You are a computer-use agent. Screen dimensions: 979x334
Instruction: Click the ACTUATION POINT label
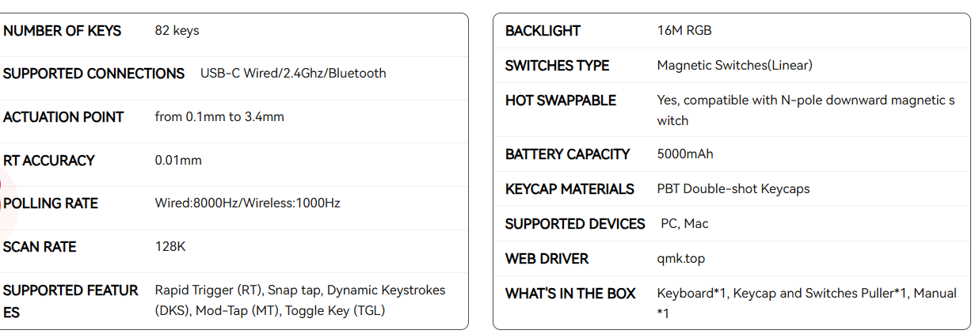(63, 117)
